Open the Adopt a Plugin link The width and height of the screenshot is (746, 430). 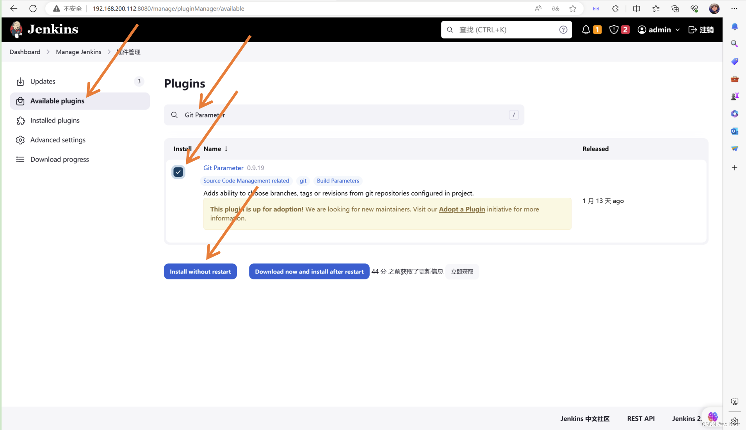(x=462, y=209)
